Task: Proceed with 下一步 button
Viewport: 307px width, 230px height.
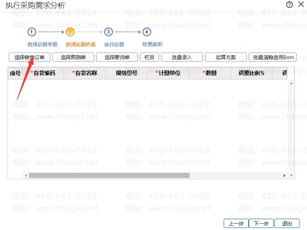Action: (261, 223)
